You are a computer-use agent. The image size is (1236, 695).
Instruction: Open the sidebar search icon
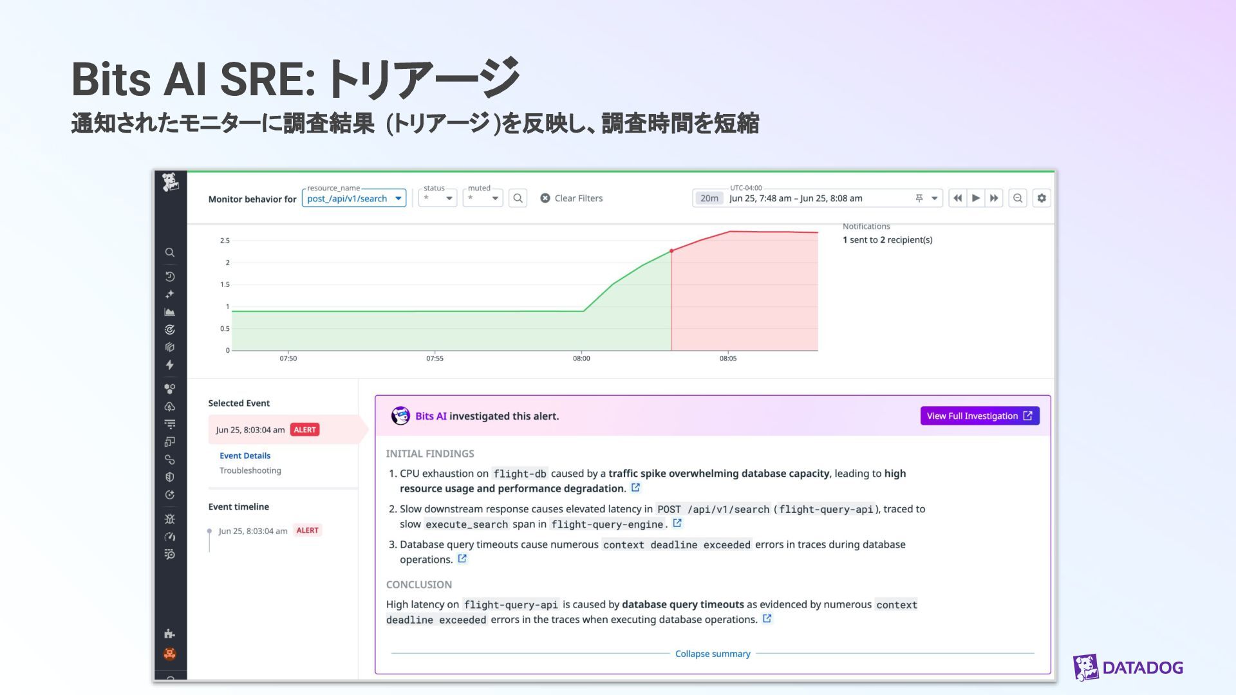point(170,253)
